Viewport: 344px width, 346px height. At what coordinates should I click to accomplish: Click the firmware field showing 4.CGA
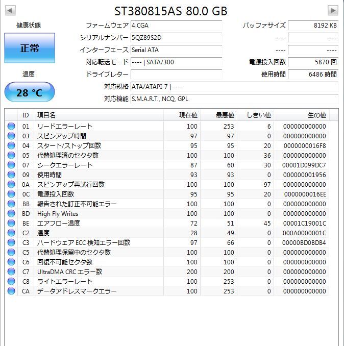pos(176,26)
